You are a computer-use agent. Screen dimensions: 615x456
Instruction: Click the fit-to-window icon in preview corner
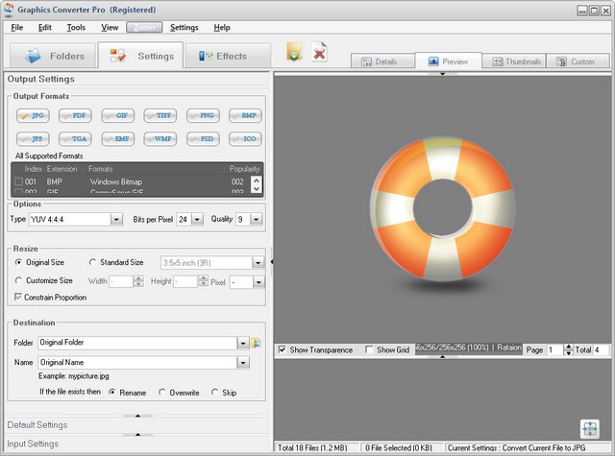590,428
